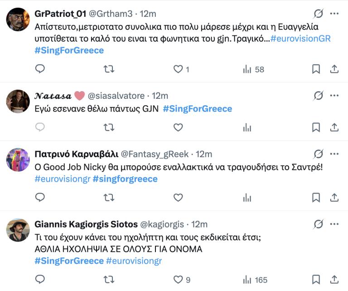Share the Πατρινό Καρναβάλι tweet

[334, 197]
